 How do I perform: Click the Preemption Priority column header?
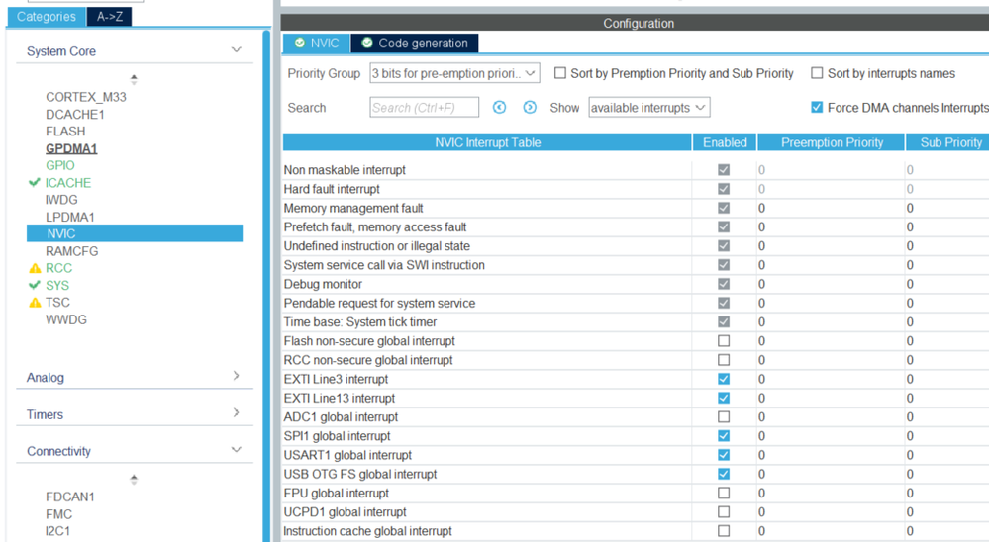(832, 142)
